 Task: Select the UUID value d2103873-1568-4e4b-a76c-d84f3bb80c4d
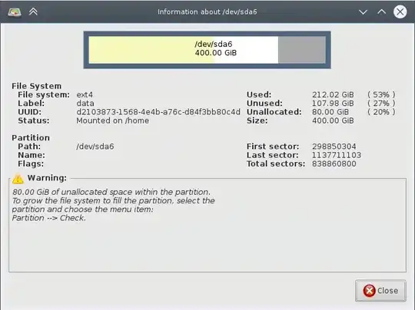click(158, 112)
